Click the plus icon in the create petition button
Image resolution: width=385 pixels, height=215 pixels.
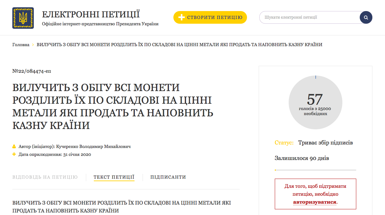pos(182,17)
